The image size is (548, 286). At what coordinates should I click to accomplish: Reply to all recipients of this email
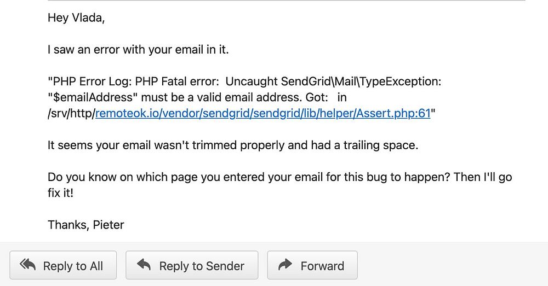click(63, 265)
